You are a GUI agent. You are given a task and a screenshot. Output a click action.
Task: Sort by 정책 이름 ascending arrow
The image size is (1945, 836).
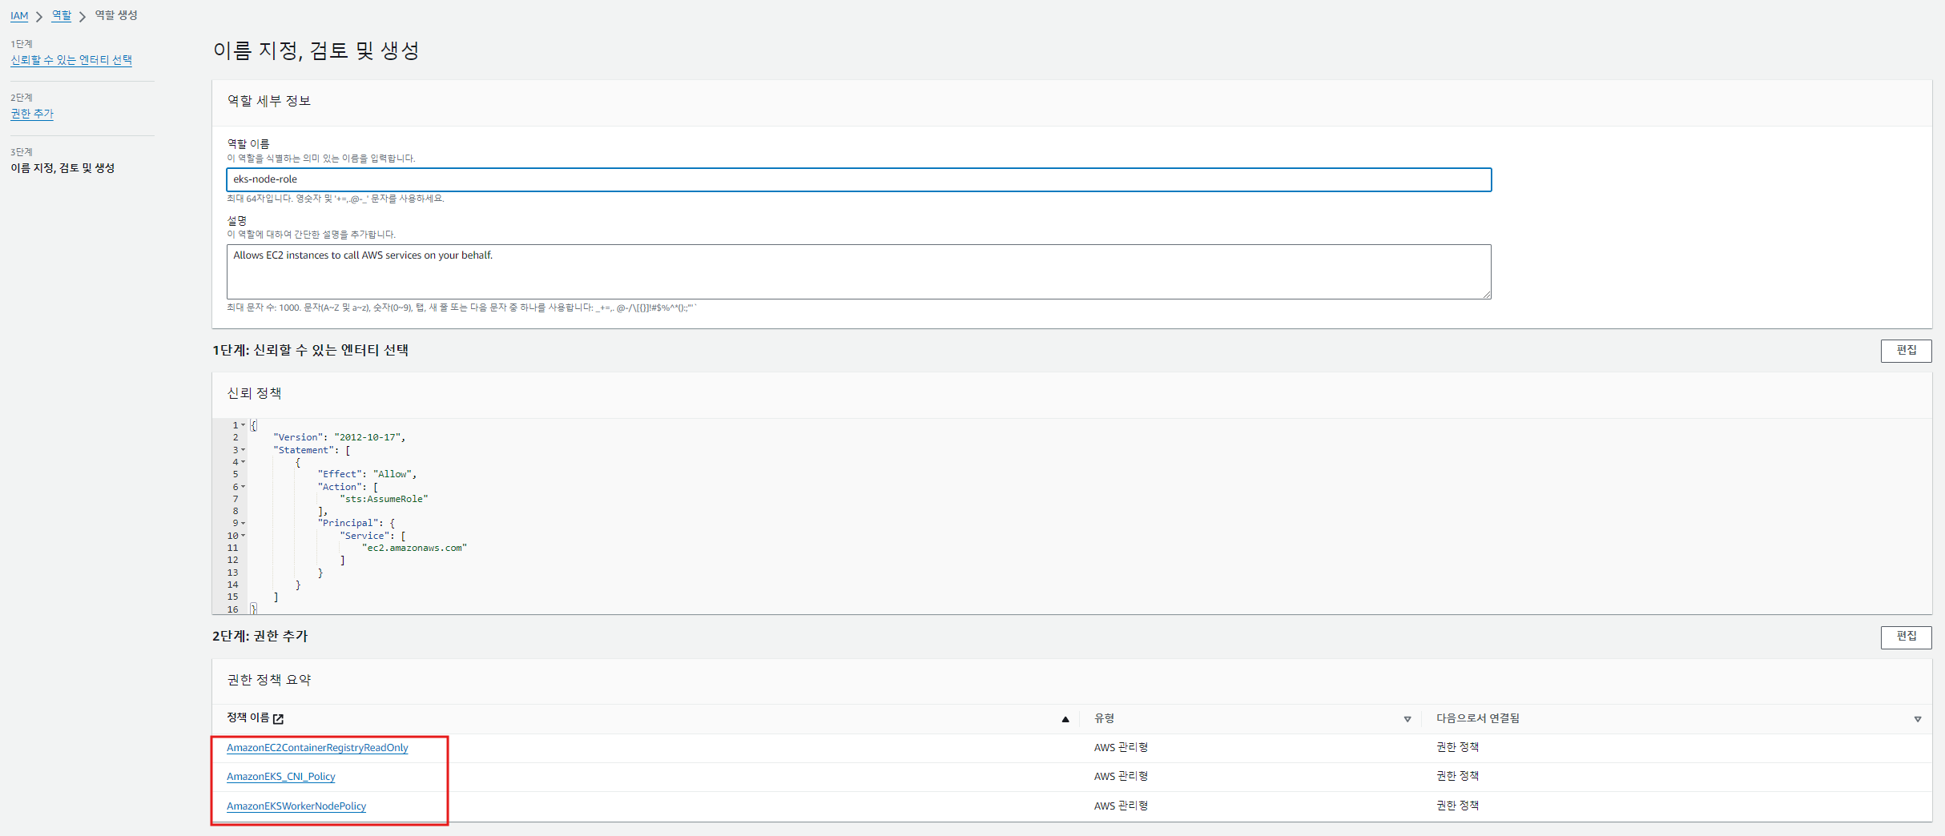point(1065,719)
